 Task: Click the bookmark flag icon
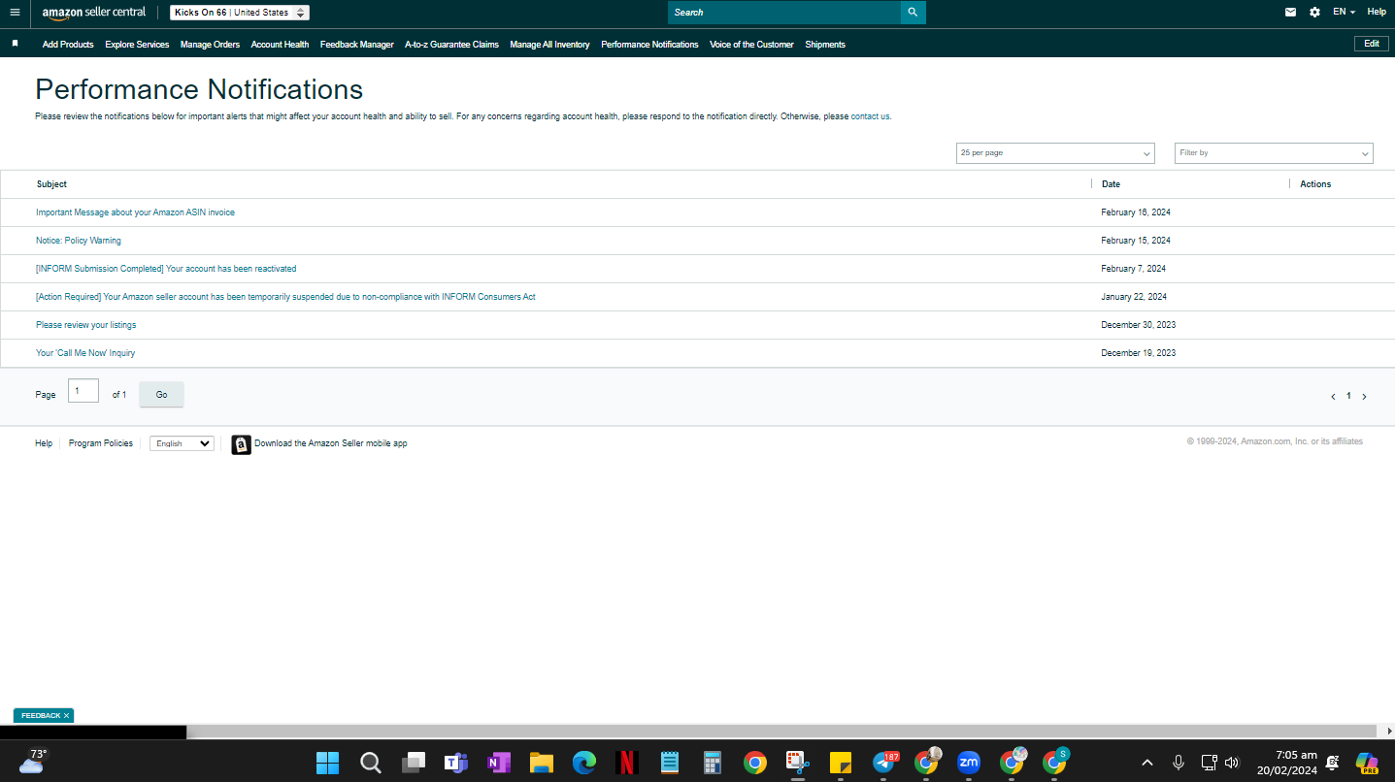(x=15, y=44)
